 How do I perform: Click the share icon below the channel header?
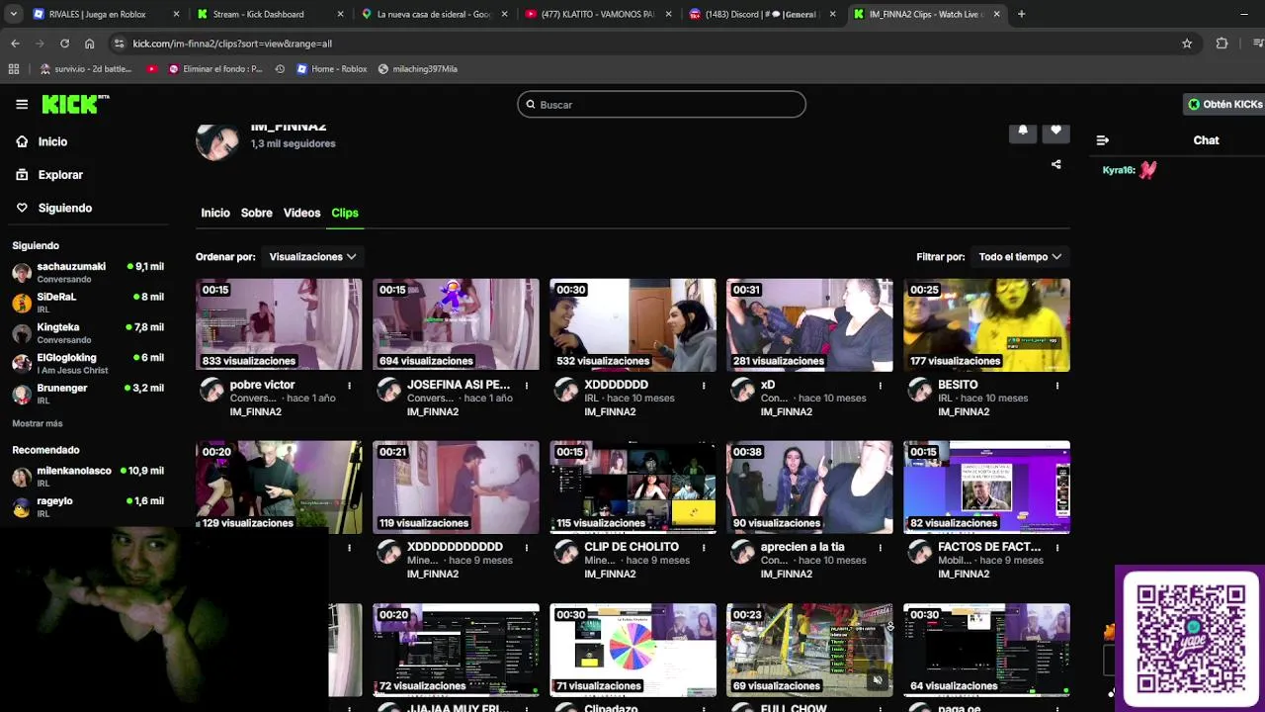1055,164
